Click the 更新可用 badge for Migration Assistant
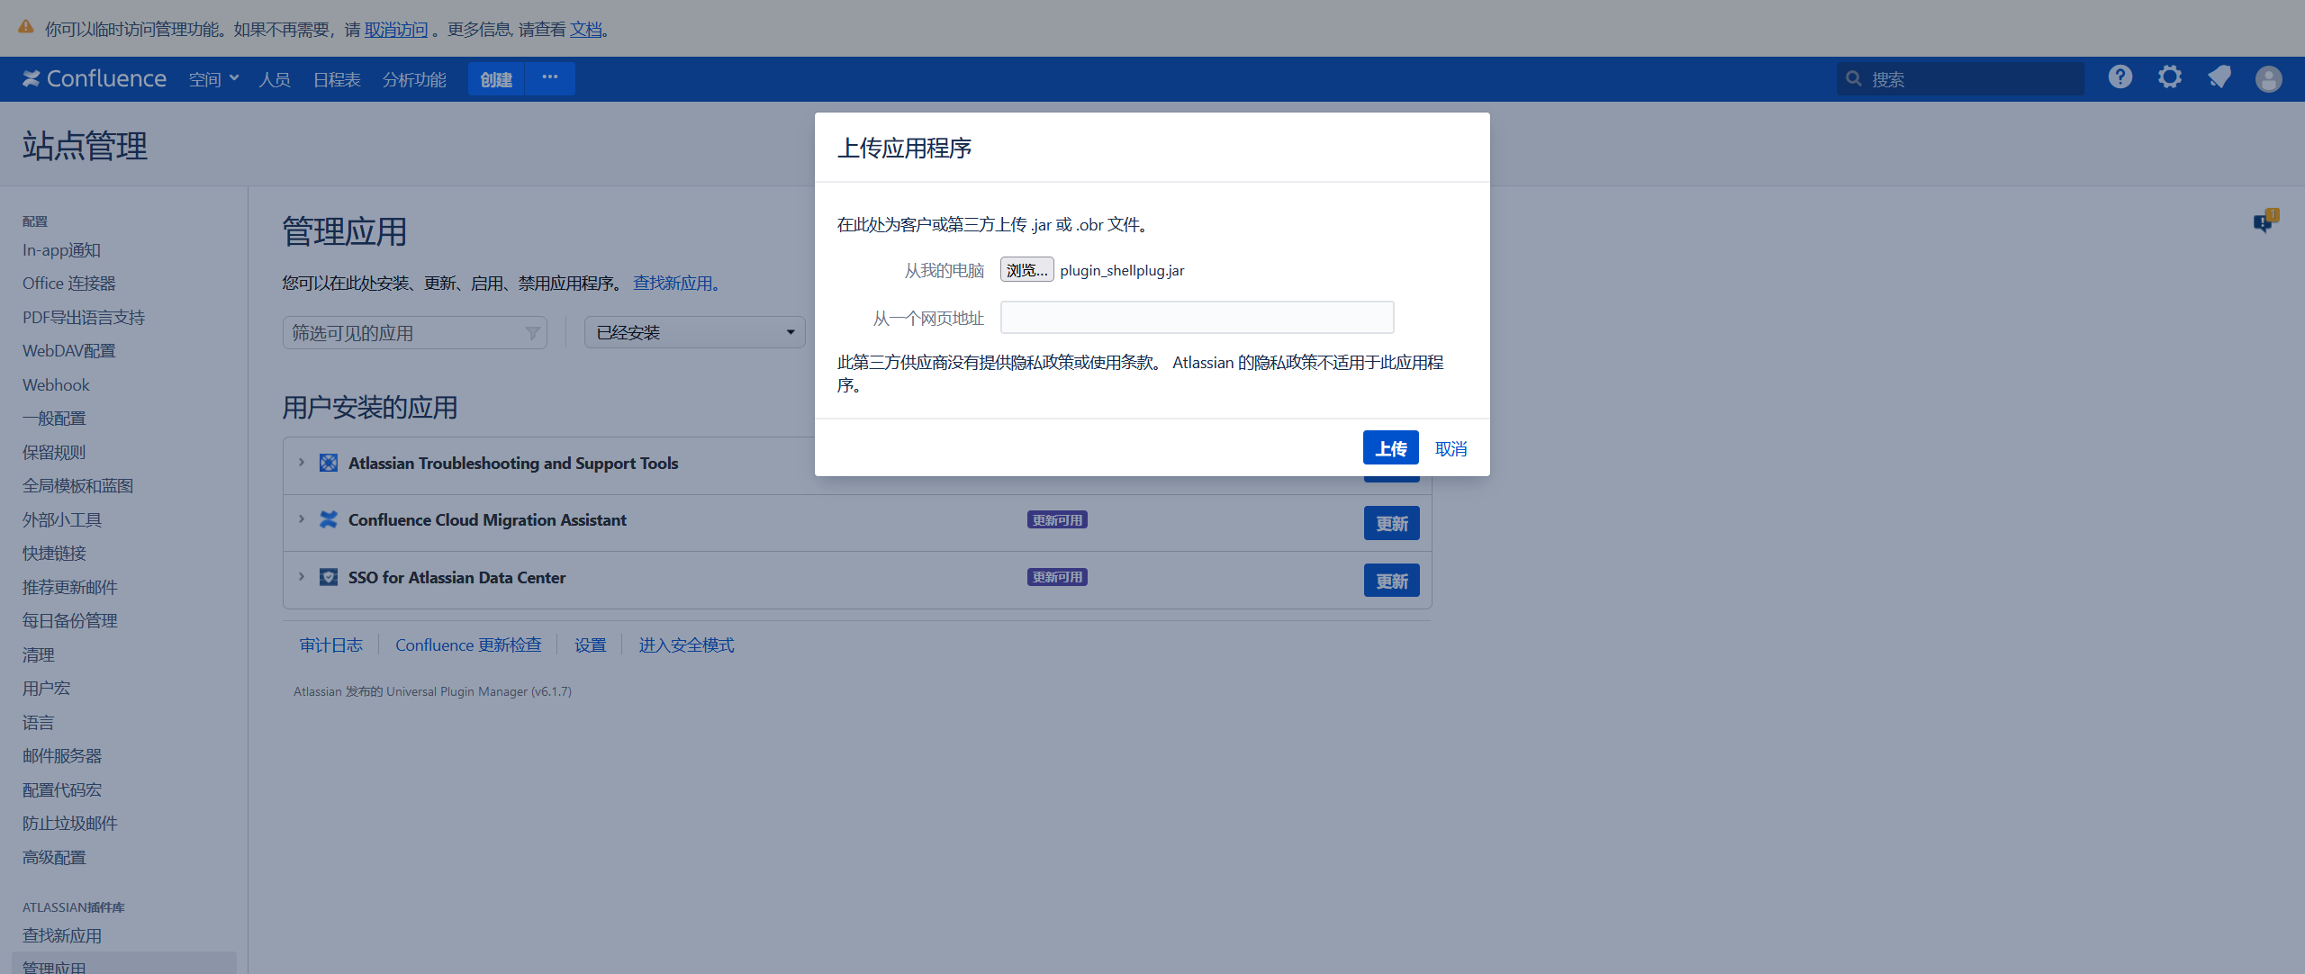This screenshot has height=974, width=2305. pos(1057,519)
